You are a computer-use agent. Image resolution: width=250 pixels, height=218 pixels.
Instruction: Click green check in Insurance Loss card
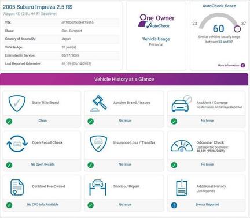pos(91,165)
